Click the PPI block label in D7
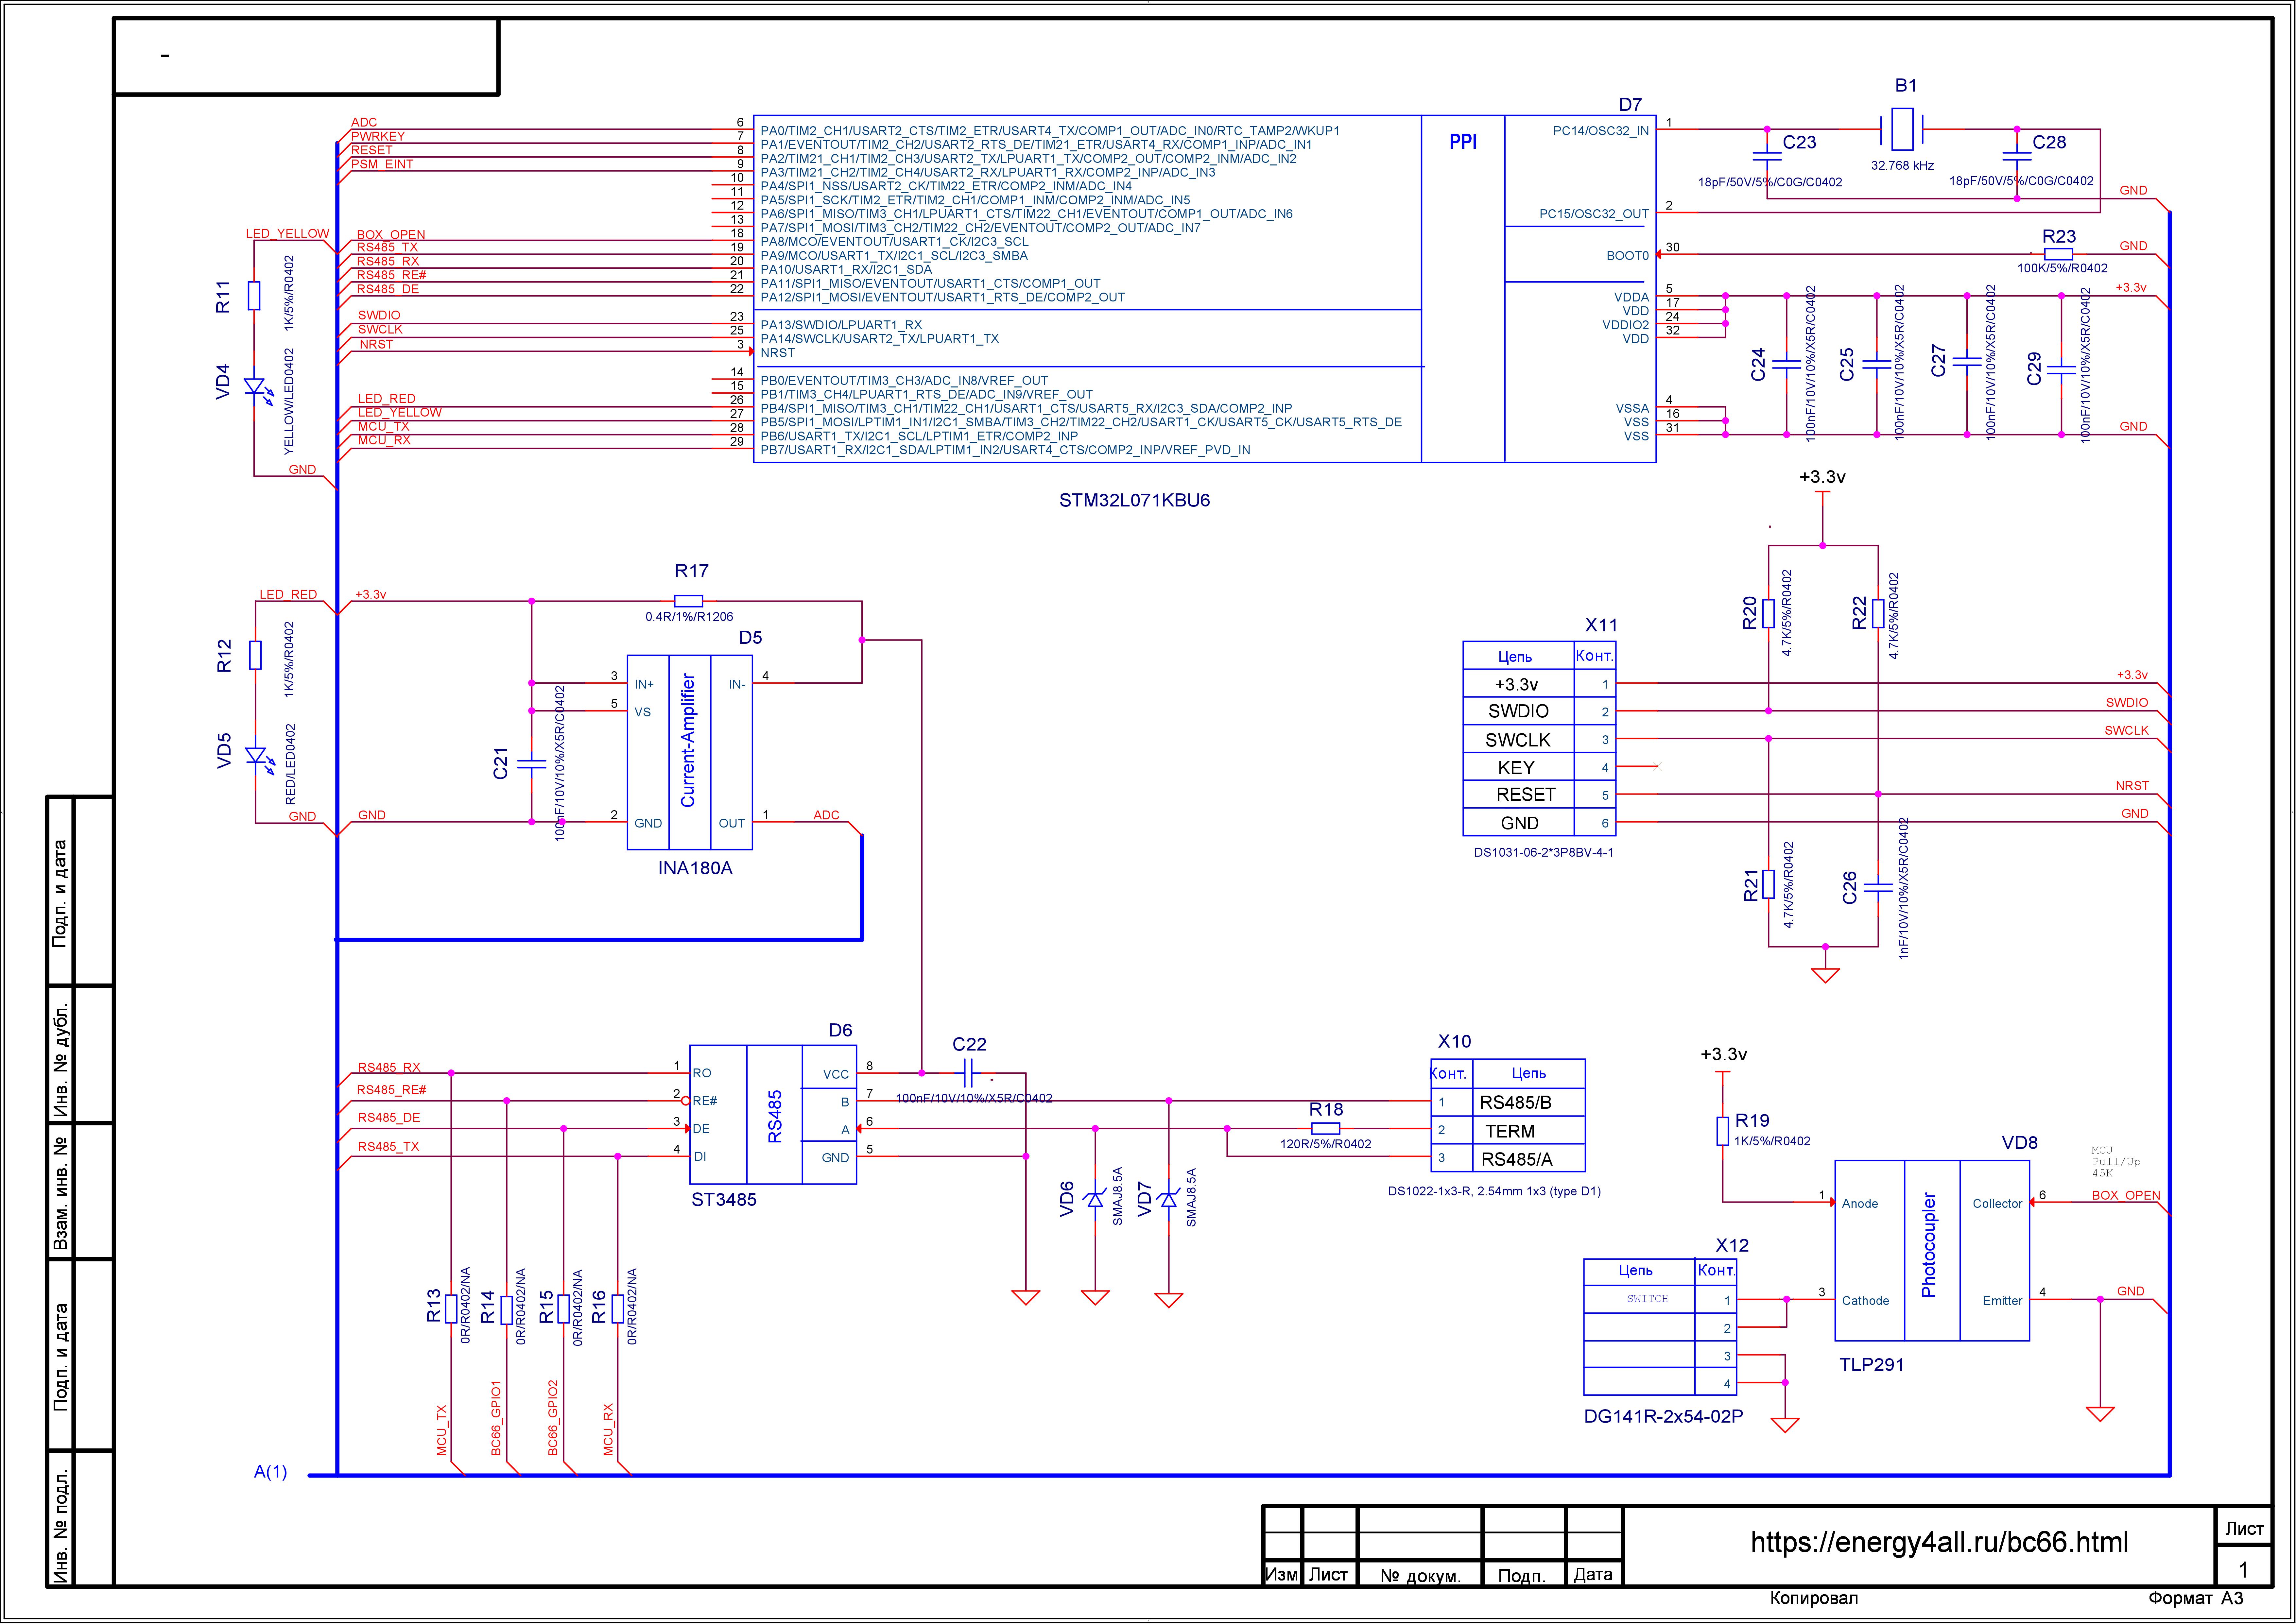Viewport: 2296px width, 1624px height. pyautogui.click(x=1463, y=142)
